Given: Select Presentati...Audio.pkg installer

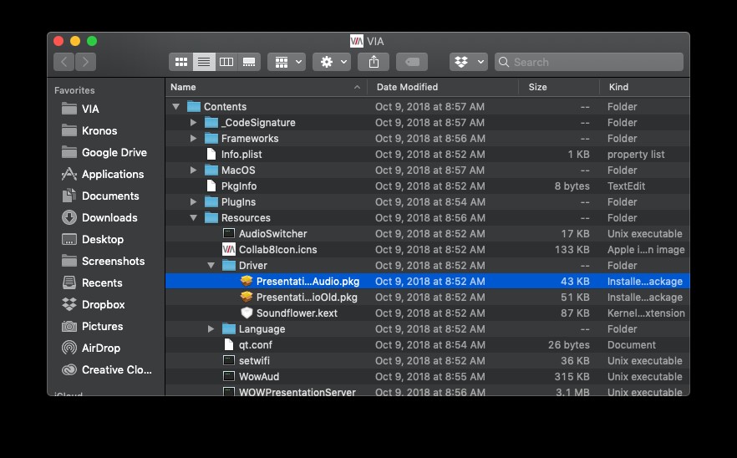Looking at the screenshot, I should [x=427, y=281].
